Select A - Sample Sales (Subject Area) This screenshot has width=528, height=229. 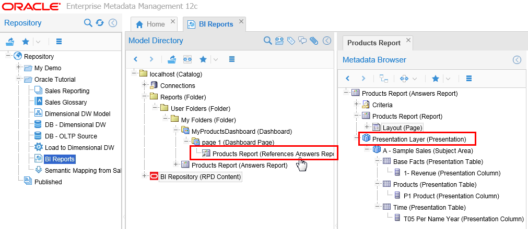428,150
